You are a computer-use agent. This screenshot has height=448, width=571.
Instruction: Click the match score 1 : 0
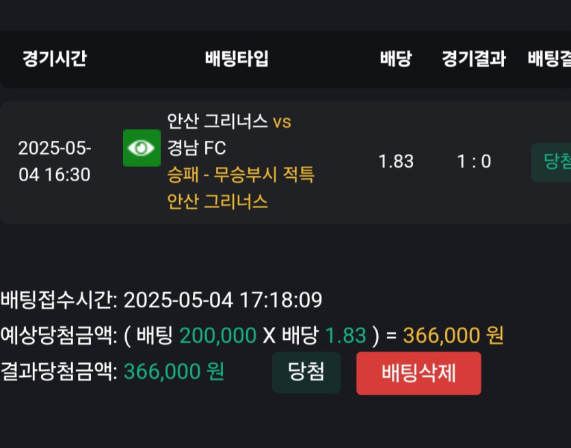[x=474, y=161]
